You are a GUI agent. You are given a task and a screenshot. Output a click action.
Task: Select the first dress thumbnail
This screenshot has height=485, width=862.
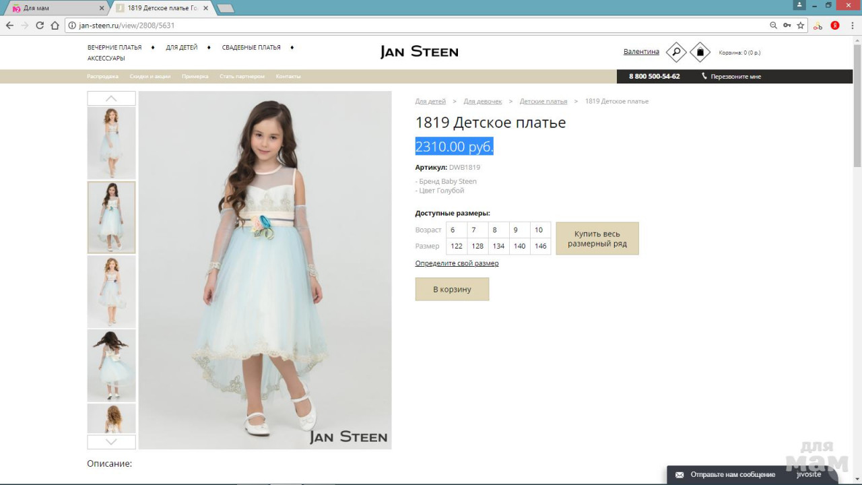coord(111,143)
